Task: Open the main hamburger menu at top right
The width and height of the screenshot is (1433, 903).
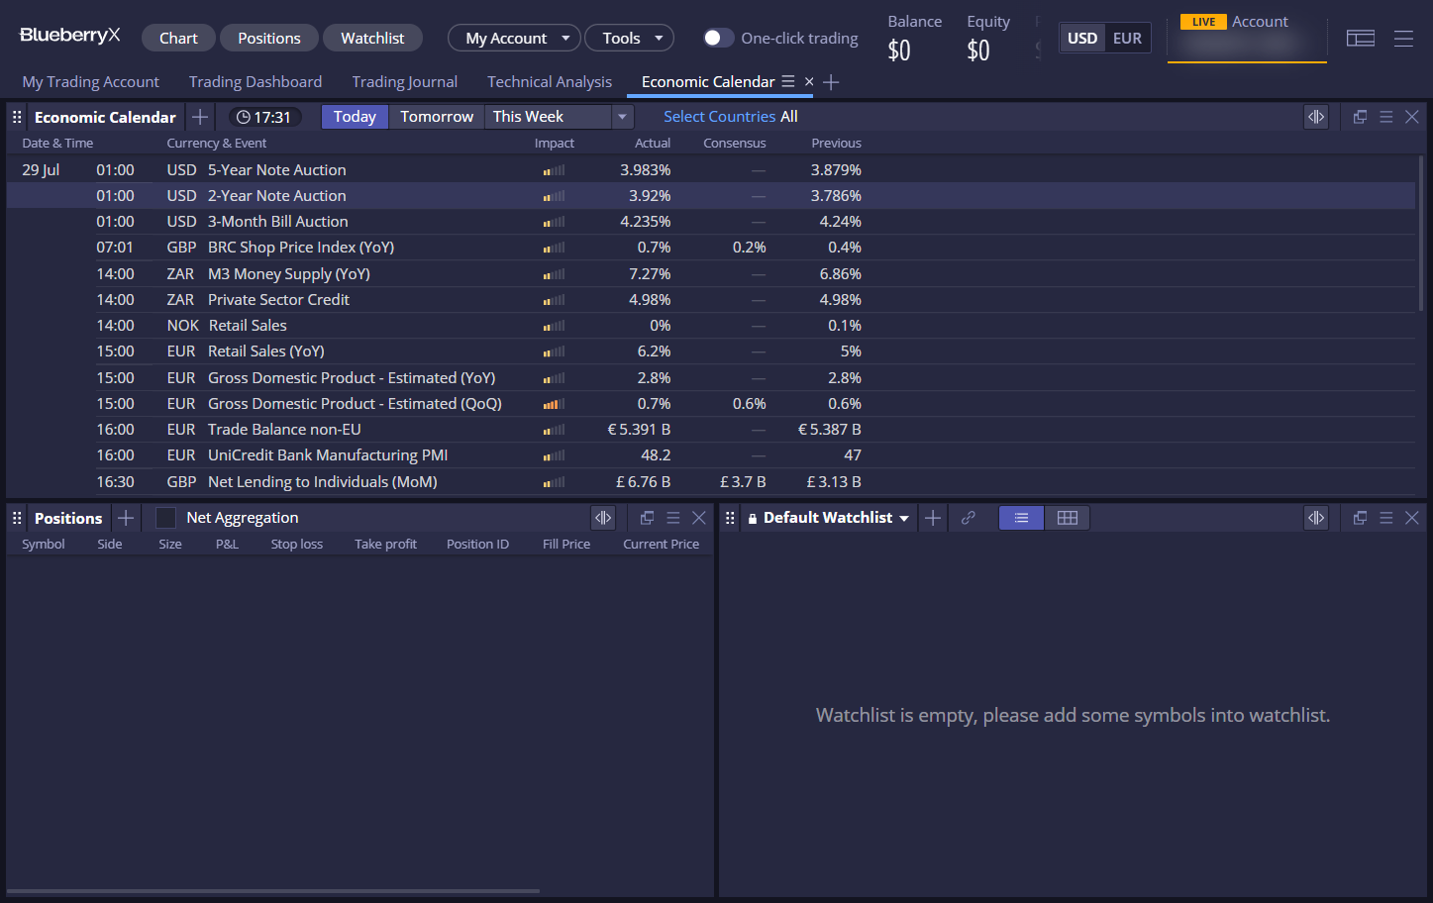Action: click(1403, 39)
